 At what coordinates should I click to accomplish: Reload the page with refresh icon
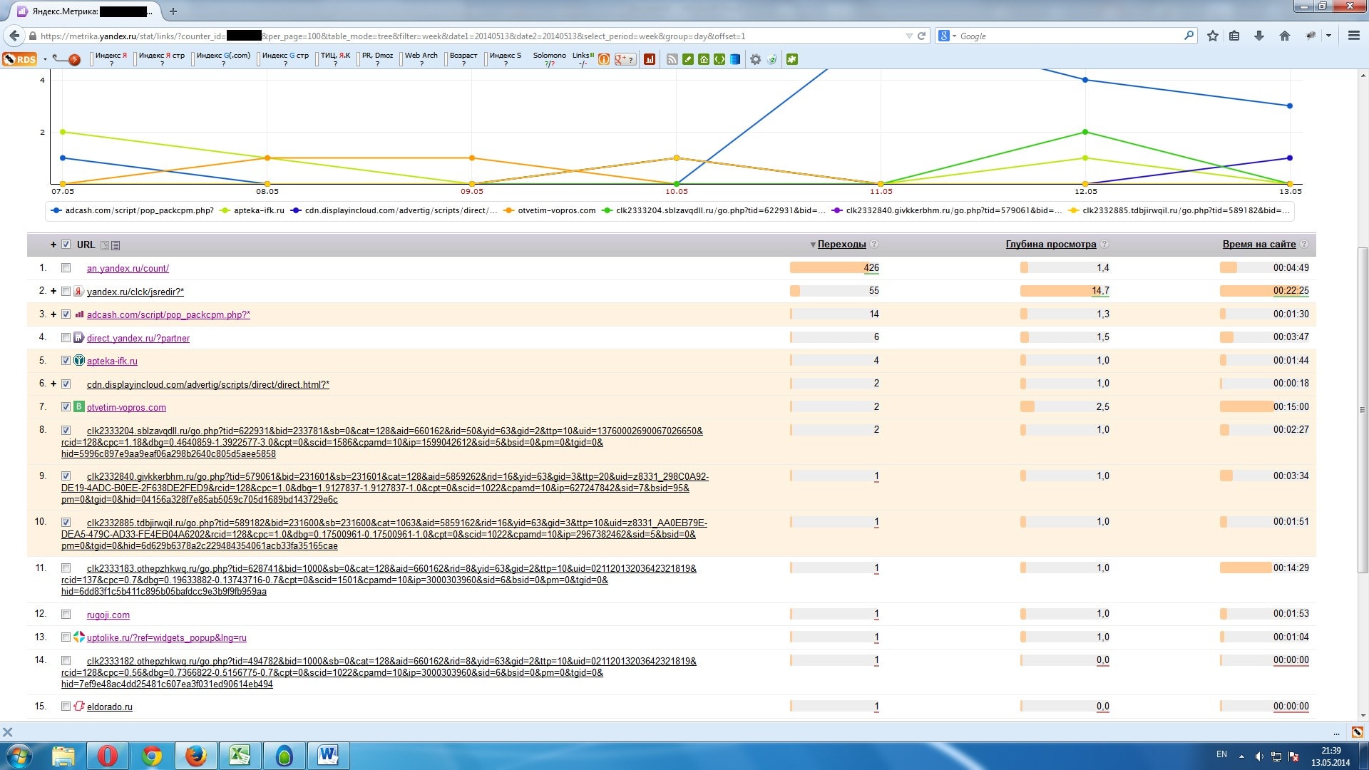(x=921, y=36)
